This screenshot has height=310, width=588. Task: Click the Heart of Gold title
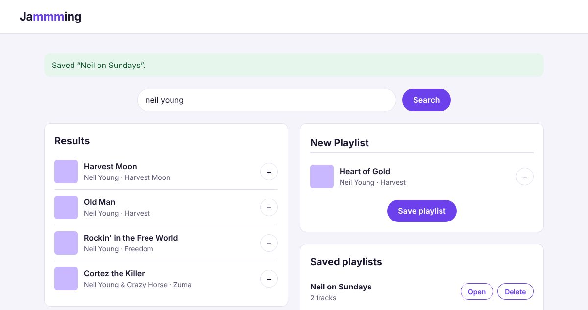(x=365, y=171)
